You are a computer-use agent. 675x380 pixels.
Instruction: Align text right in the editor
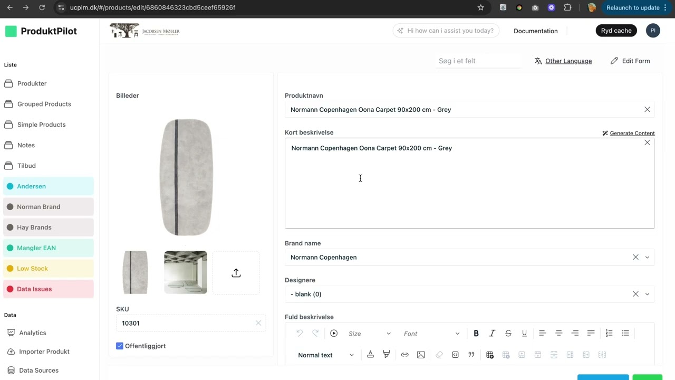tap(575, 334)
